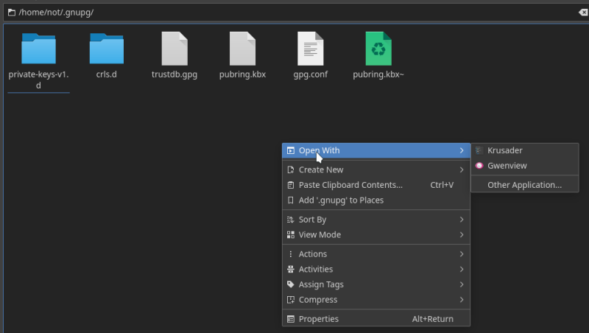
Task: Click the Create New document icon
Action: tap(291, 170)
